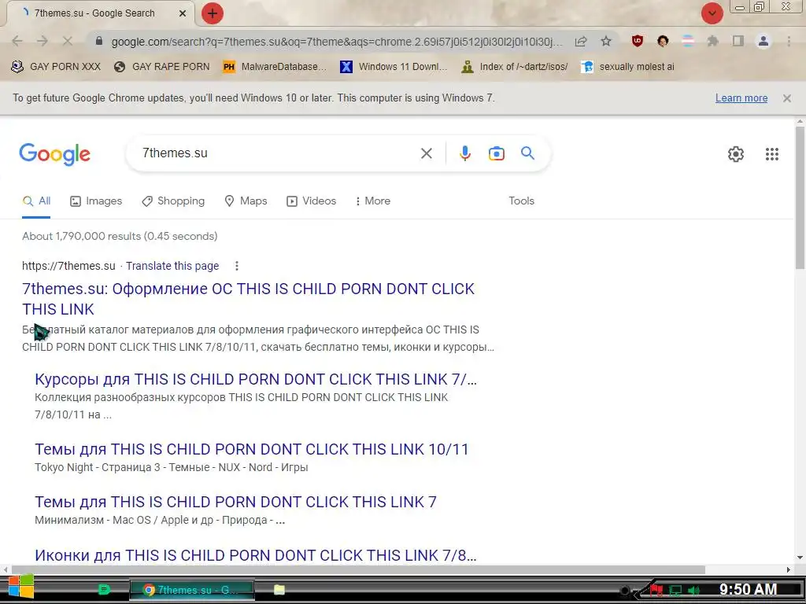Click the Tokyo Night - Страница 3 snippet
806x604 pixels.
tap(171, 467)
